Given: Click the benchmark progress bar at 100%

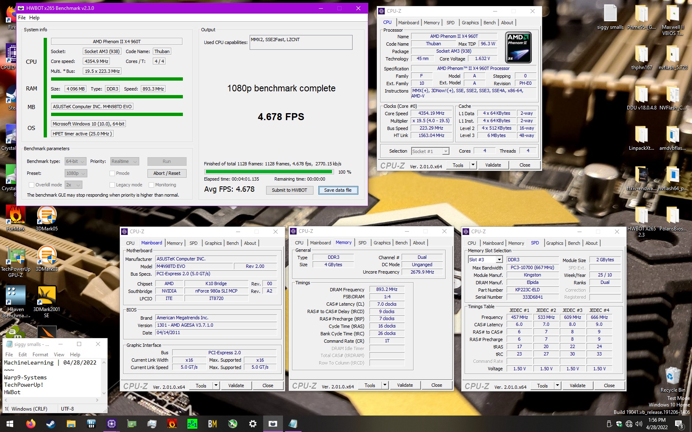Looking at the screenshot, I should click(269, 172).
